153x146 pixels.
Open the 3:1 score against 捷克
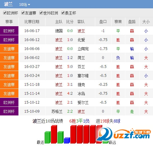coord(70,85)
